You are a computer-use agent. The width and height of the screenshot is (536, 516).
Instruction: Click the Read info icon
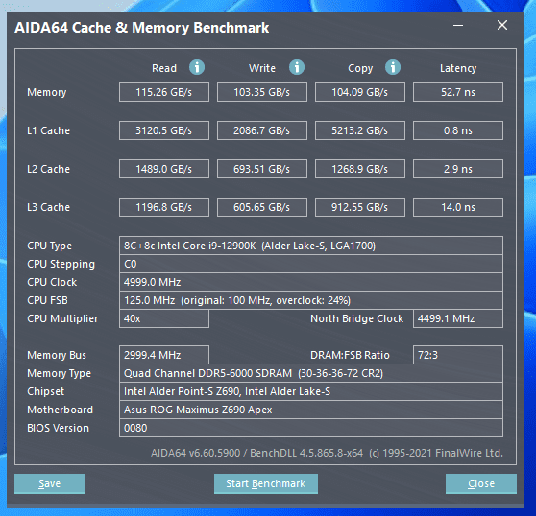tap(197, 67)
